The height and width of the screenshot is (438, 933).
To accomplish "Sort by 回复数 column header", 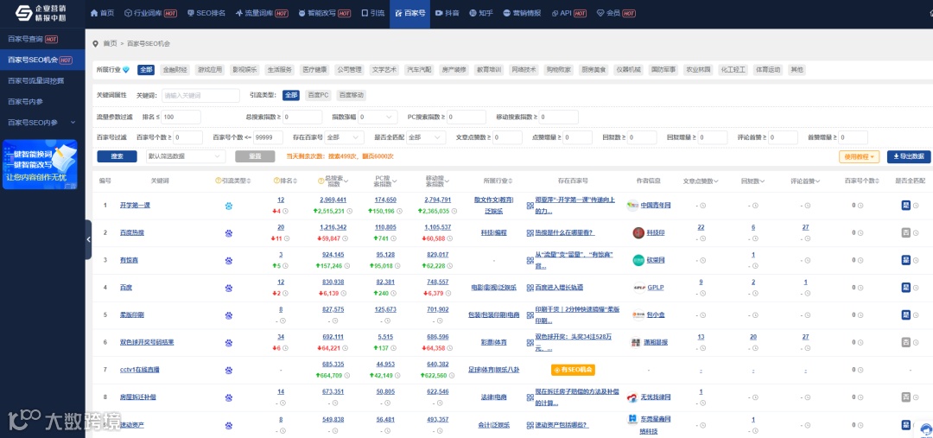I will [753, 181].
